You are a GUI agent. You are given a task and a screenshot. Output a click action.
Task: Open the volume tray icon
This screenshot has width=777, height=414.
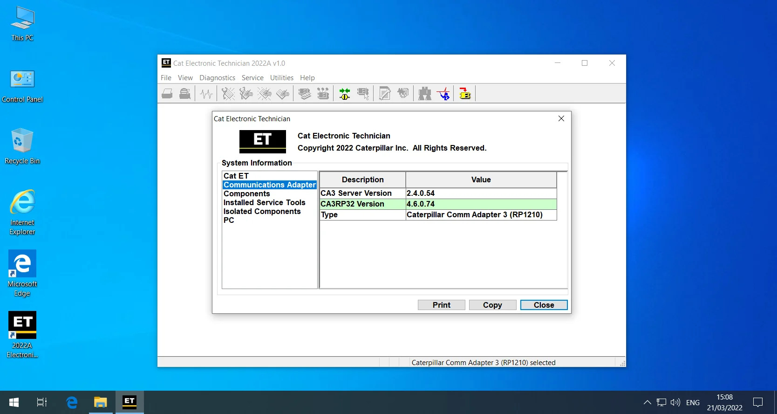tap(675, 402)
